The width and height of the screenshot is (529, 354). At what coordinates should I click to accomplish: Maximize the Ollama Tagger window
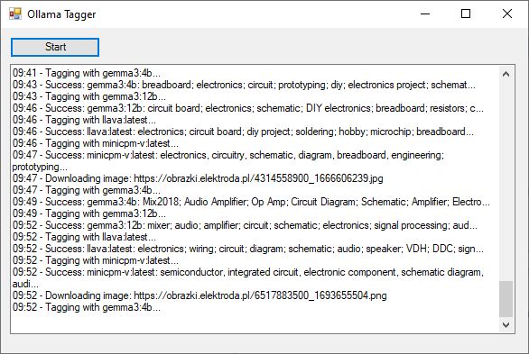click(x=466, y=14)
